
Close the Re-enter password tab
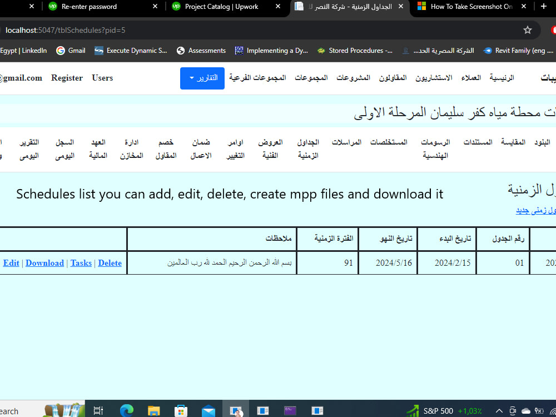click(155, 6)
